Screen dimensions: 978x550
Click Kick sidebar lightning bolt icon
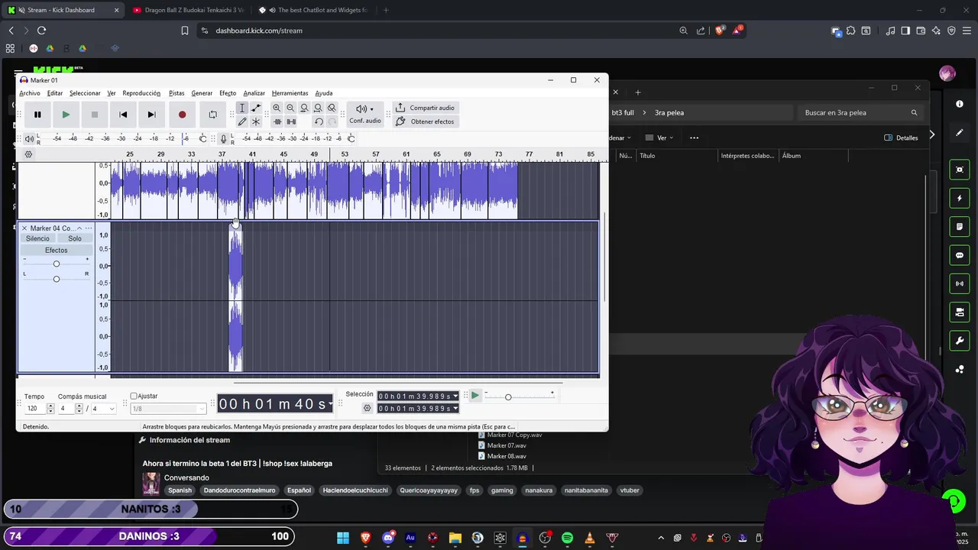[x=960, y=198]
